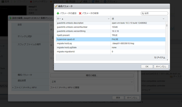The width and height of the screenshot is (182, 107).
Task: Toggle the unchecked Settings checkbox
Action: coord(51,25)
